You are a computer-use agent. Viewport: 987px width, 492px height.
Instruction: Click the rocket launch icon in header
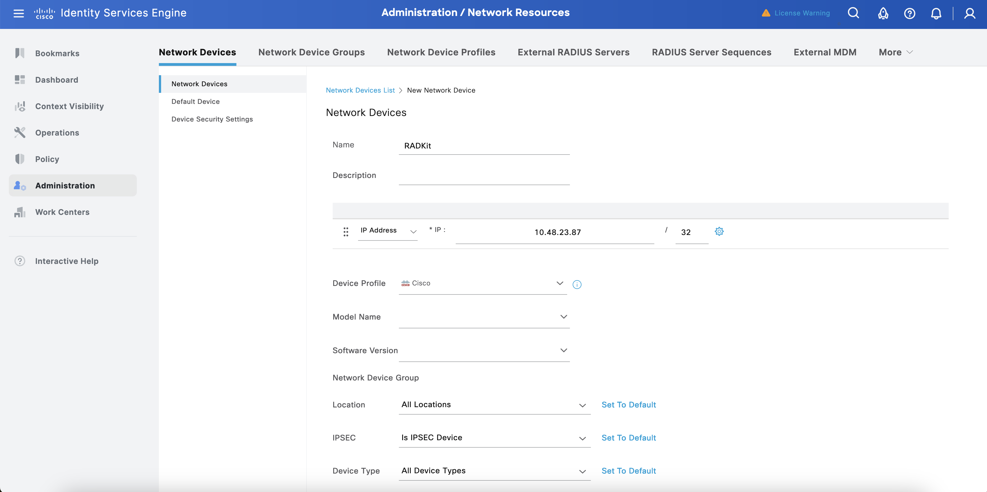point(883,13)
